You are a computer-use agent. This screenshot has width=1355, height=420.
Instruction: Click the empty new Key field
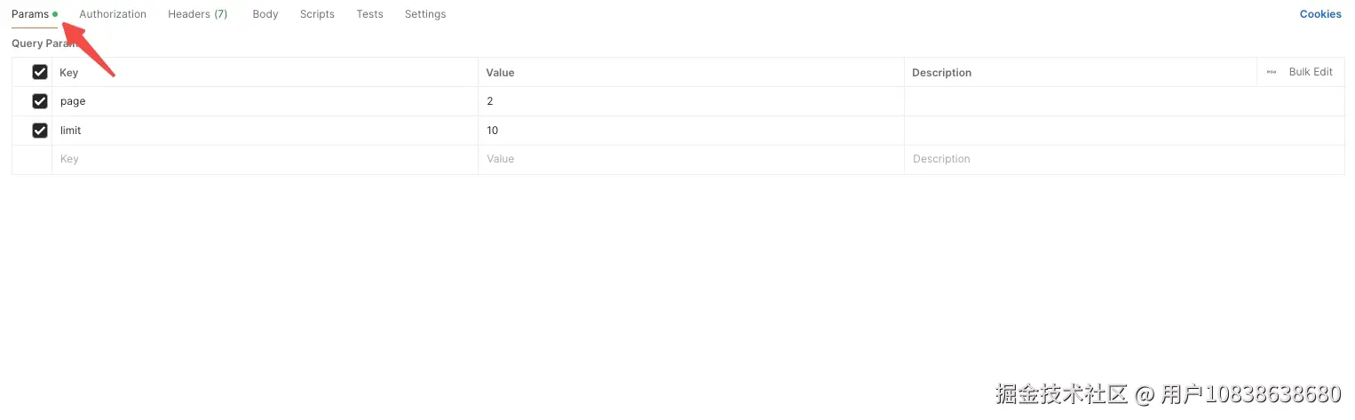265,159
